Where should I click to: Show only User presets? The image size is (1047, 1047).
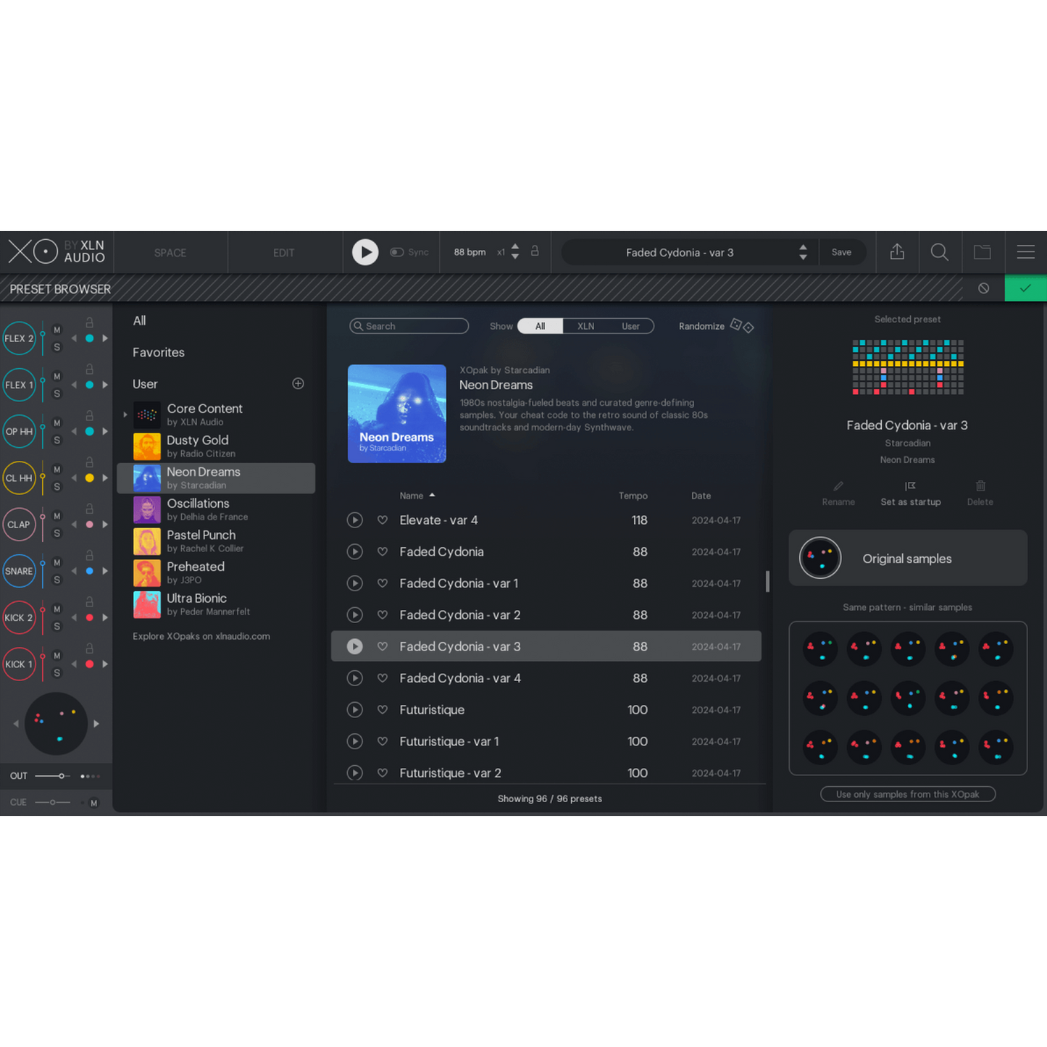[x=630, y=326]
